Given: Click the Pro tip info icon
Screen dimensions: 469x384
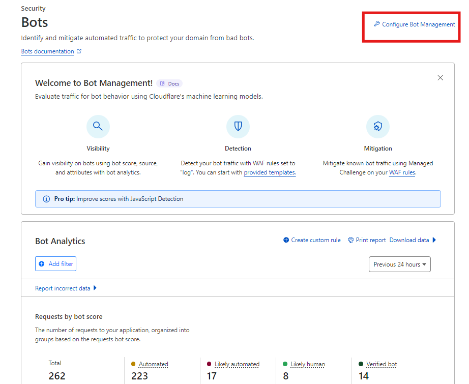Looking at the screenshot, I should tap(46, 199).
